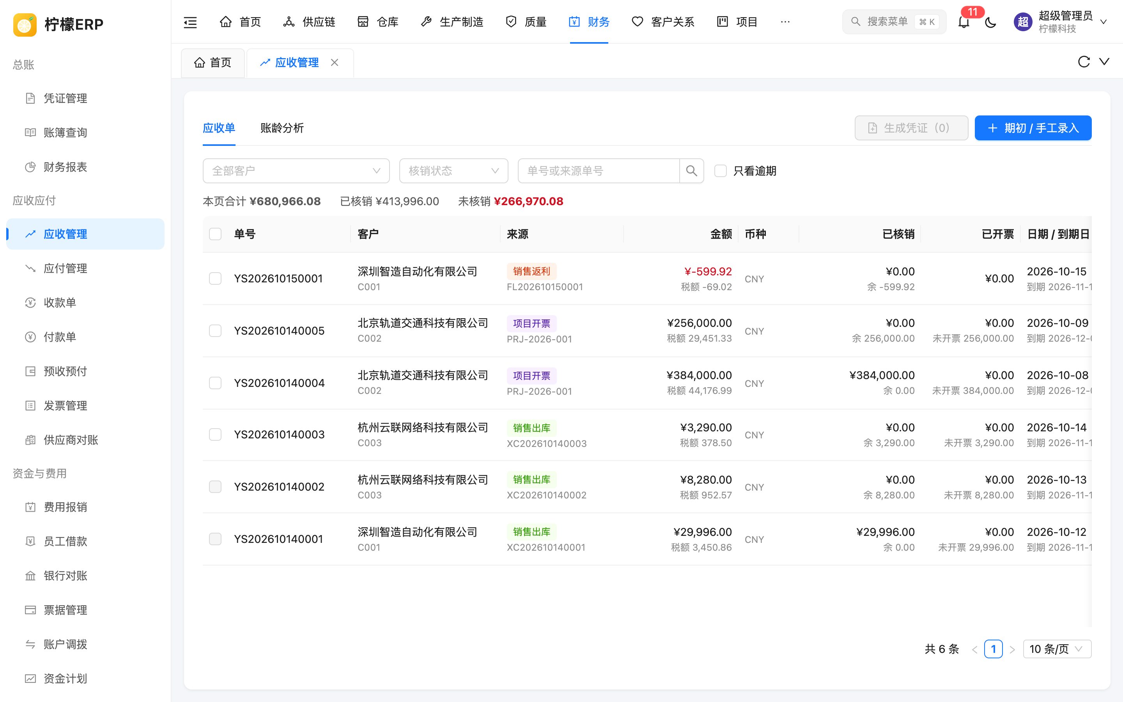The width and height of the screenshot is (1123, 702).
Task: Open 银行对账 in sidebar
Action: [x=85, y=576]
